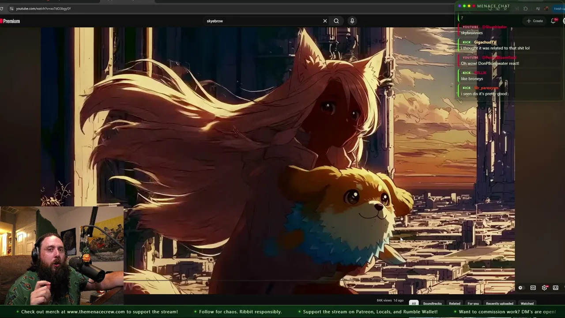Select the "For you" filter chip
Image resolution: width=565 pixels, height=318 pixels.
coord(473,303)
